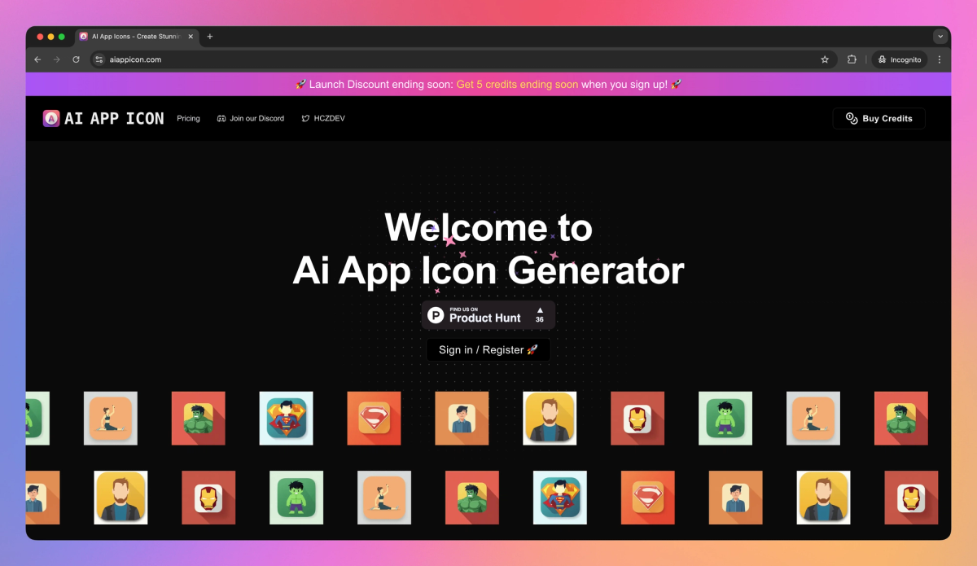Click the top-row bearded man icon
The height and width of the screenshot is (566, 977).
click(x=550, y=419)
